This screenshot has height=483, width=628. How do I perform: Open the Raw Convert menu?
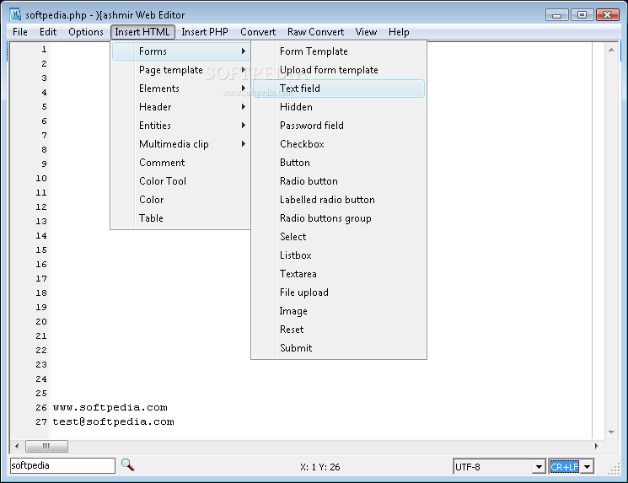click(x=315, y=32)
